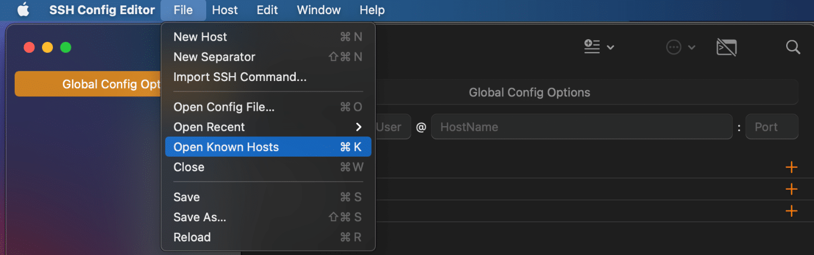Screen dimensions: 814x255
Task: Expand chevron beside the add host icon
Action: [610, 48]
